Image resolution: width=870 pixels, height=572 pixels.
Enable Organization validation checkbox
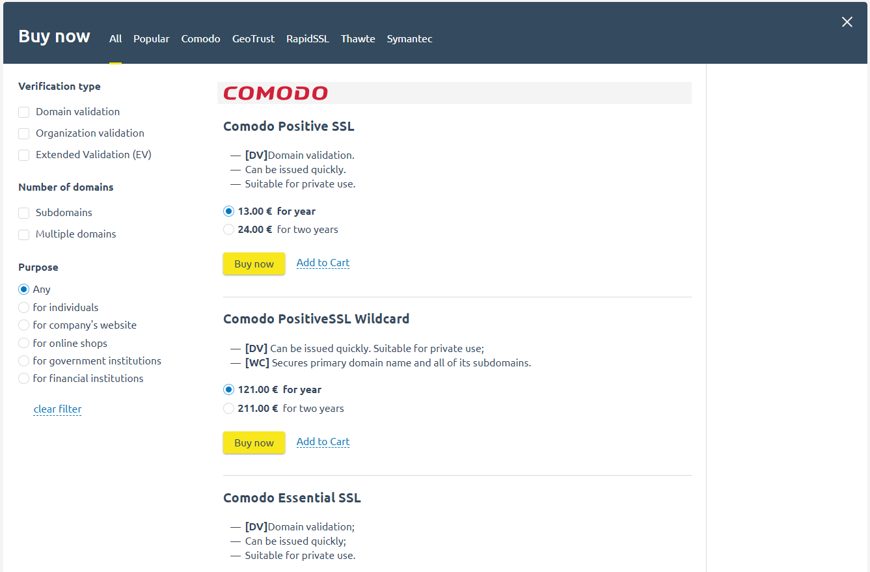coord(24,133)
